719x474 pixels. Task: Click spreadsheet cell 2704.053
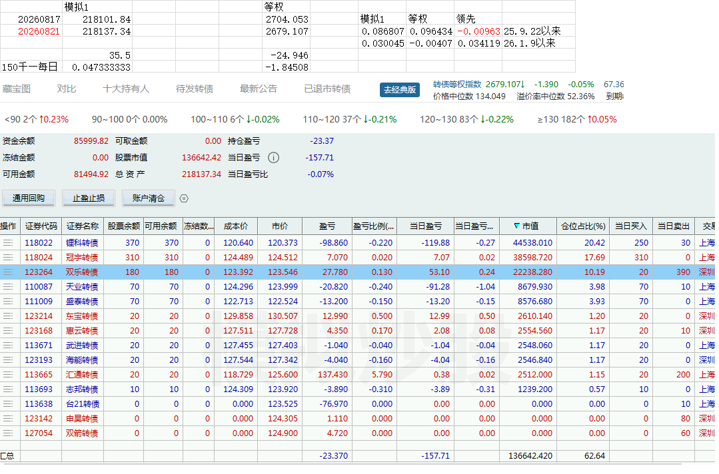pos(287,20)
